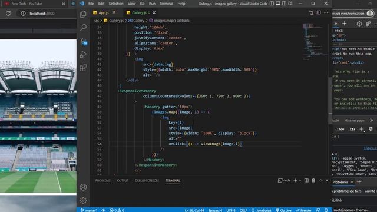This screenshot has height=212, width=377.
Task: Switch to the App.js tab
Action: tap(104, 12)
